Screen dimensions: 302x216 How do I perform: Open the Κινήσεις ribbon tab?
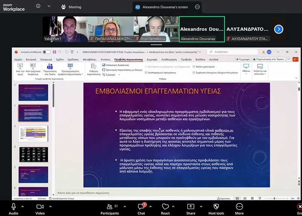coord(106,60)
